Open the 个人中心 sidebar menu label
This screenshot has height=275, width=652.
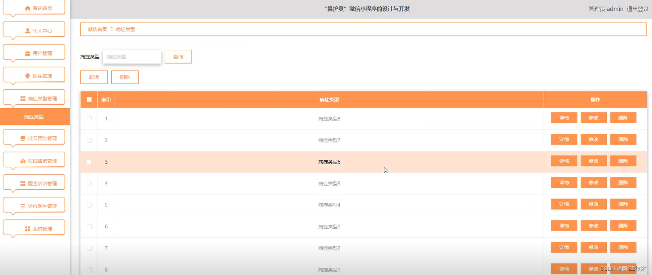pyautogui.click(x=42, y=31)
